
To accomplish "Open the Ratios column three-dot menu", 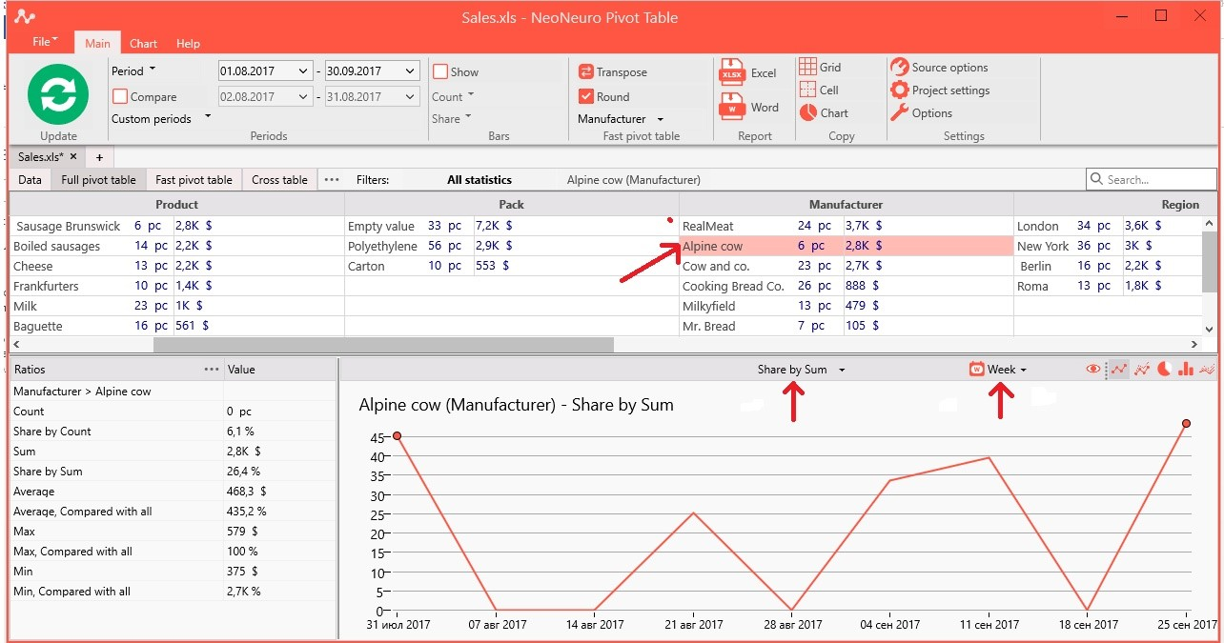I will 212,370.
